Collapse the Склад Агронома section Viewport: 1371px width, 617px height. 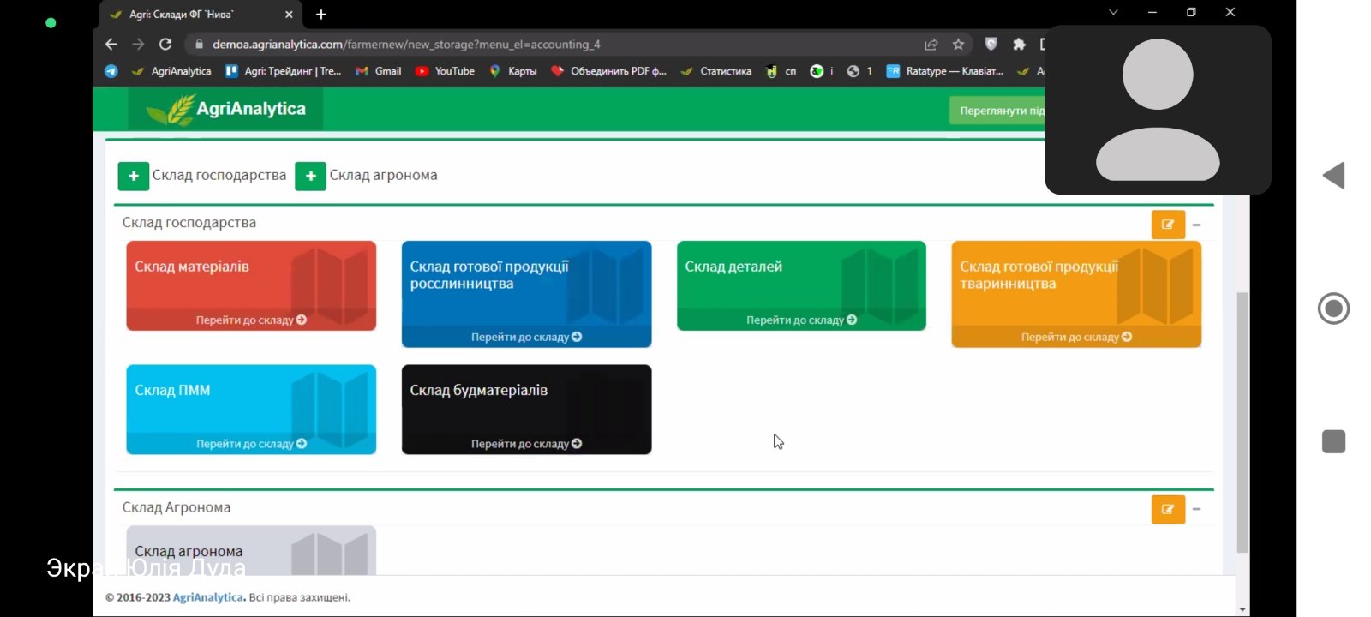click(1197, 509)
